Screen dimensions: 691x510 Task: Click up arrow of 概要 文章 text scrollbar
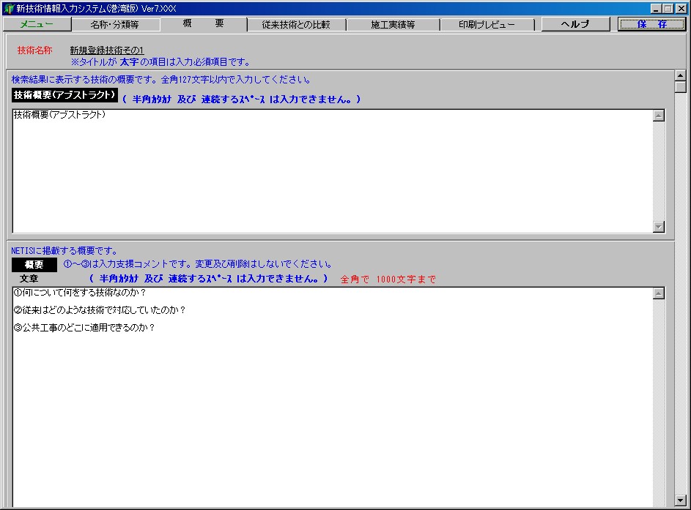(658, 294)
